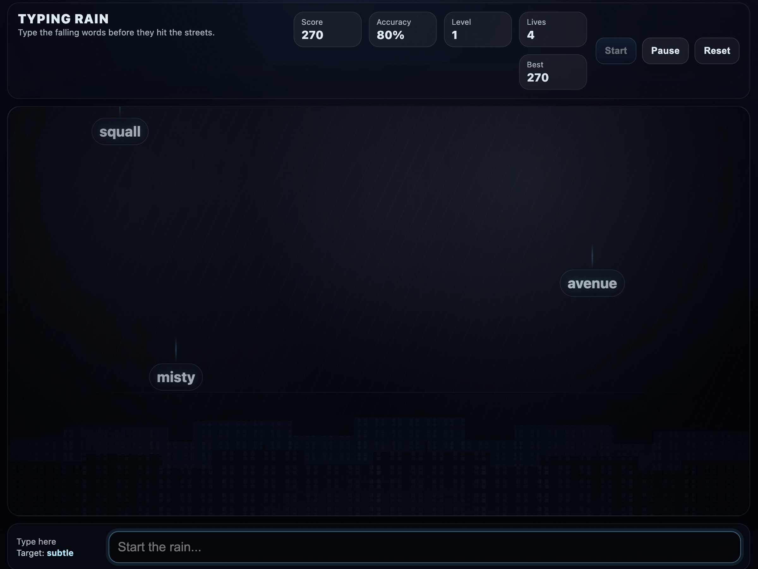Click the Typing Rain title

63,19
